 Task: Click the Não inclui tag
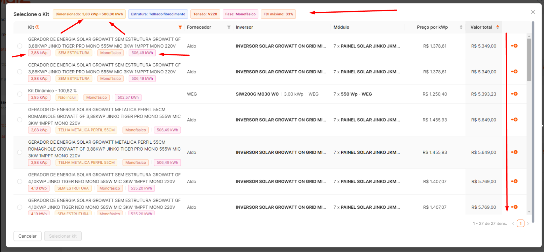click(x=67, y=98)
